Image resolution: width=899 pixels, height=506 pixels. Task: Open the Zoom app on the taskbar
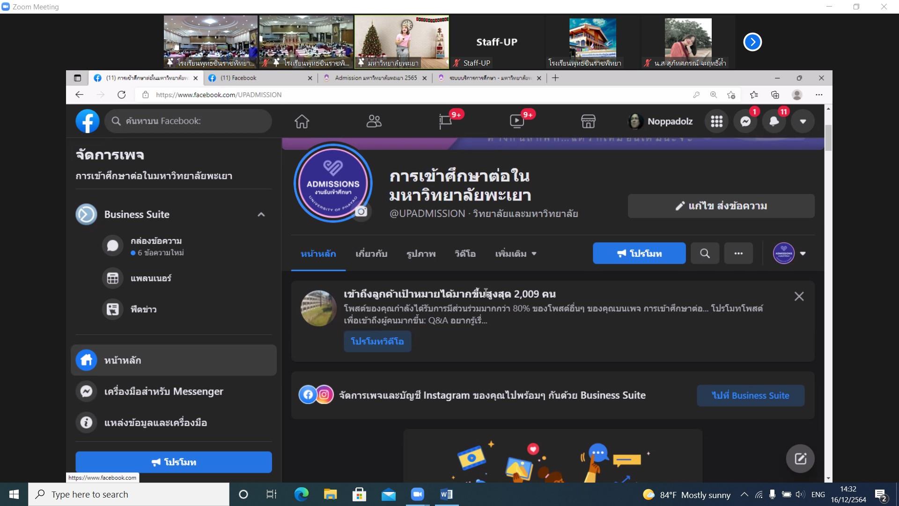417,494
